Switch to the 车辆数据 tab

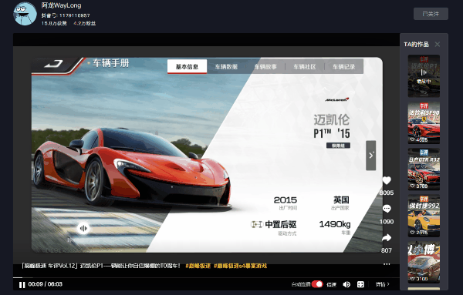[226, 67]
